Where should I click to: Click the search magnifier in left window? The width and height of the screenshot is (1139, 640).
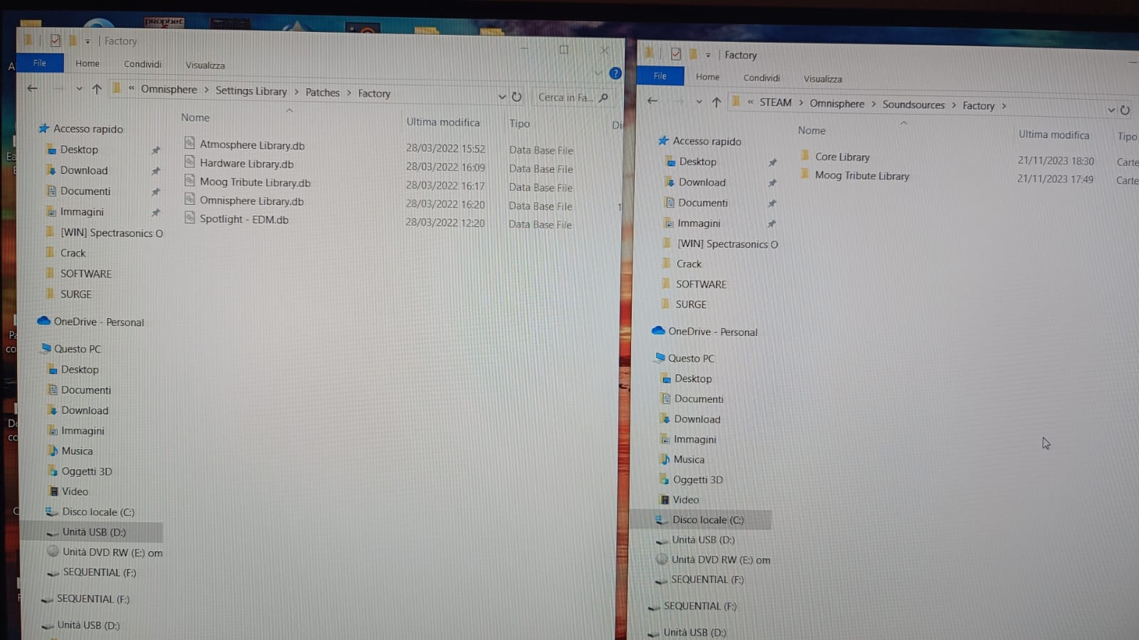tap(604, 98)
